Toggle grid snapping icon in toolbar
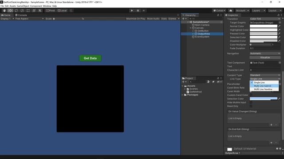Viewport: 284px width, 159px height. (71, 11)
